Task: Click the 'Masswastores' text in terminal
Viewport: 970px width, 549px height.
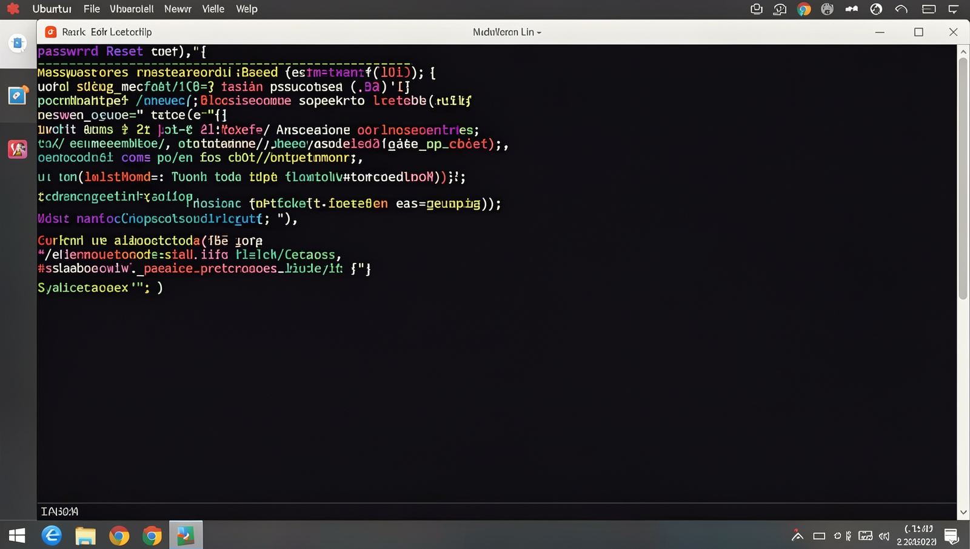Action: (x=83, y=73)
